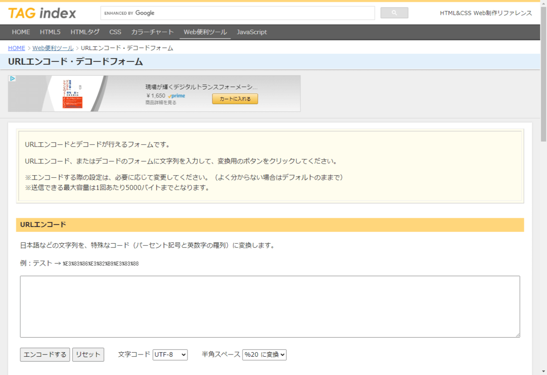Click the example code %E3%83%86%E3%82%B9%E3%83%88 text
The width and height of the screenshot is (547, 375).
pos(101,264)
